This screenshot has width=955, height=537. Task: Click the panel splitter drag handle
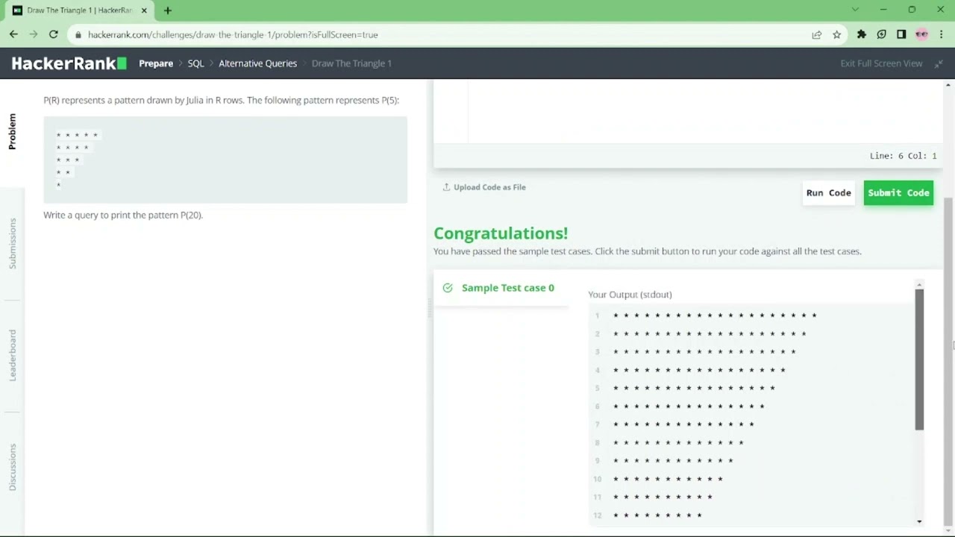430,307
